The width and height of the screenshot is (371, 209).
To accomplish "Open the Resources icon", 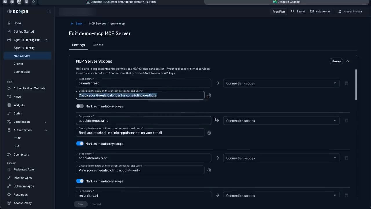I will [x=9, y=195].
